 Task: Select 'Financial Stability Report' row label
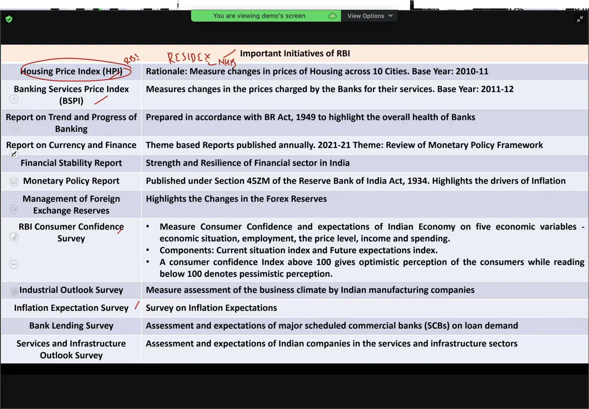pos(71,163)
